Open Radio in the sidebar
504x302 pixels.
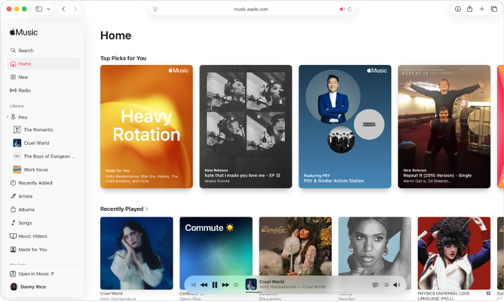click(43, 90)
